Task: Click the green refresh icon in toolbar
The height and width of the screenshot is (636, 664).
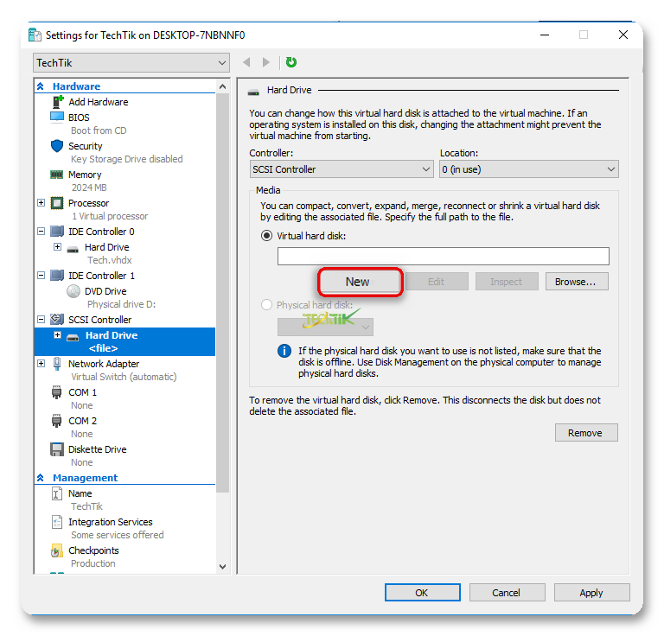Action: [x=291, y=62]
